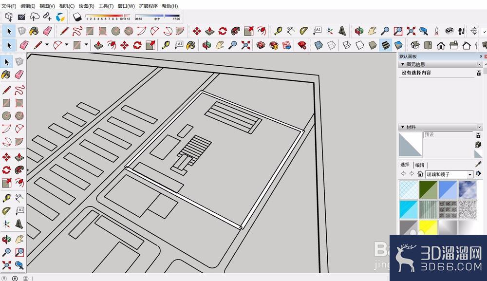Switch to the 选择 tab in materials
This screenshot has height=281, width=487.
click(x=405, y=165)
